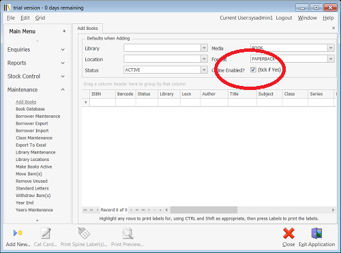Viewport: 341px width, 253px height.
Task: Sort by the Author column header
Action: click(214, 94)
